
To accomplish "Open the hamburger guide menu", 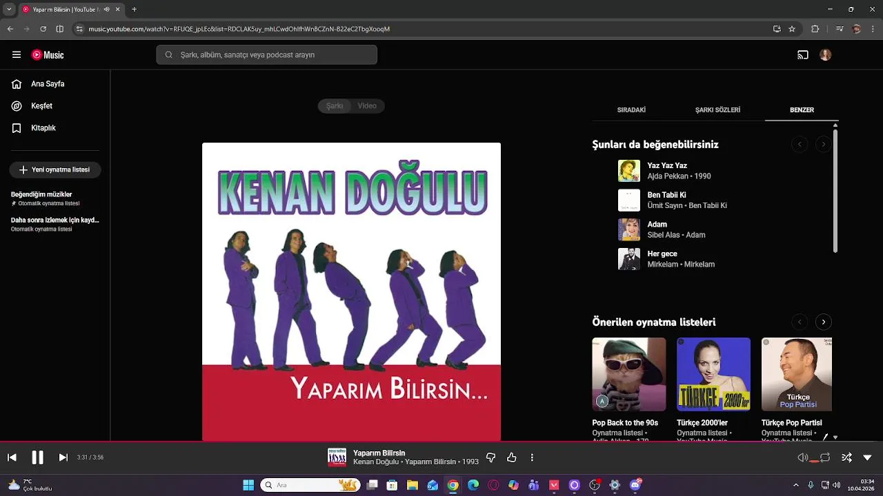I will coord(17,55).
